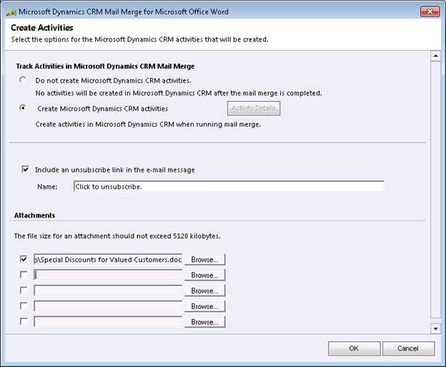Browse for the third attachment file
This screenshot has width=446, height=367.
pyautogui.click(x=205, y=290)
